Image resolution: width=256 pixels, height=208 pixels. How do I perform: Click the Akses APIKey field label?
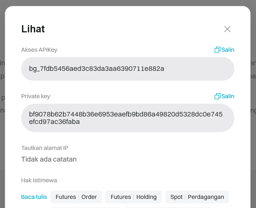click(39, 50)
